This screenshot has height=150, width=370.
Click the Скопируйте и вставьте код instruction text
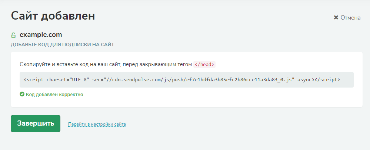tap(54, 65)
